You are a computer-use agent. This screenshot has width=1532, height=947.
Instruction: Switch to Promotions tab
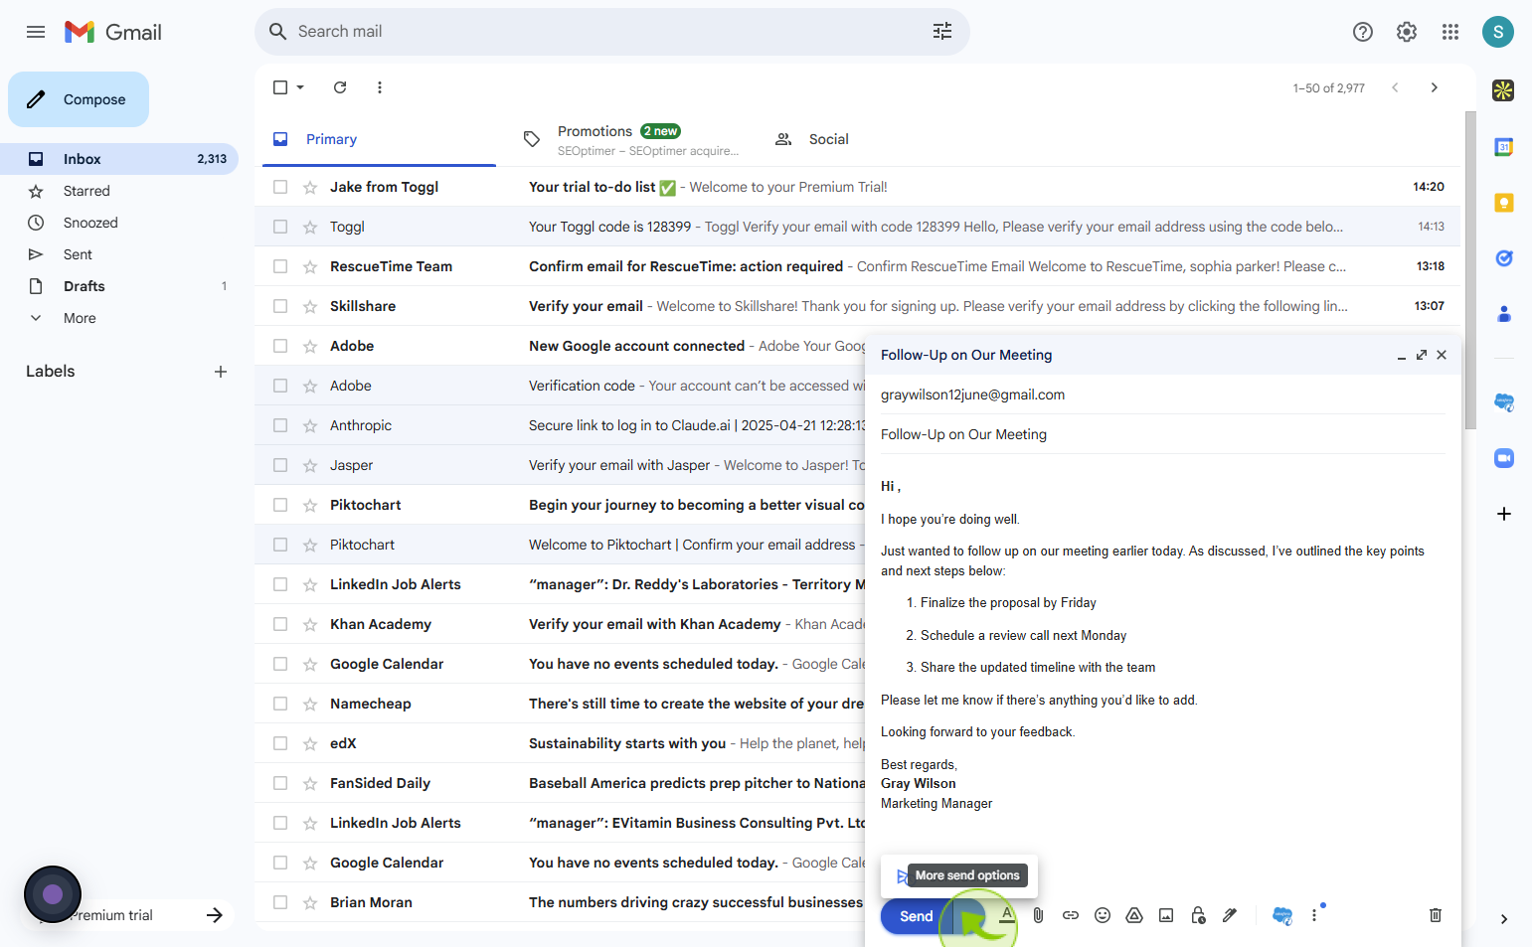point(631,139)
